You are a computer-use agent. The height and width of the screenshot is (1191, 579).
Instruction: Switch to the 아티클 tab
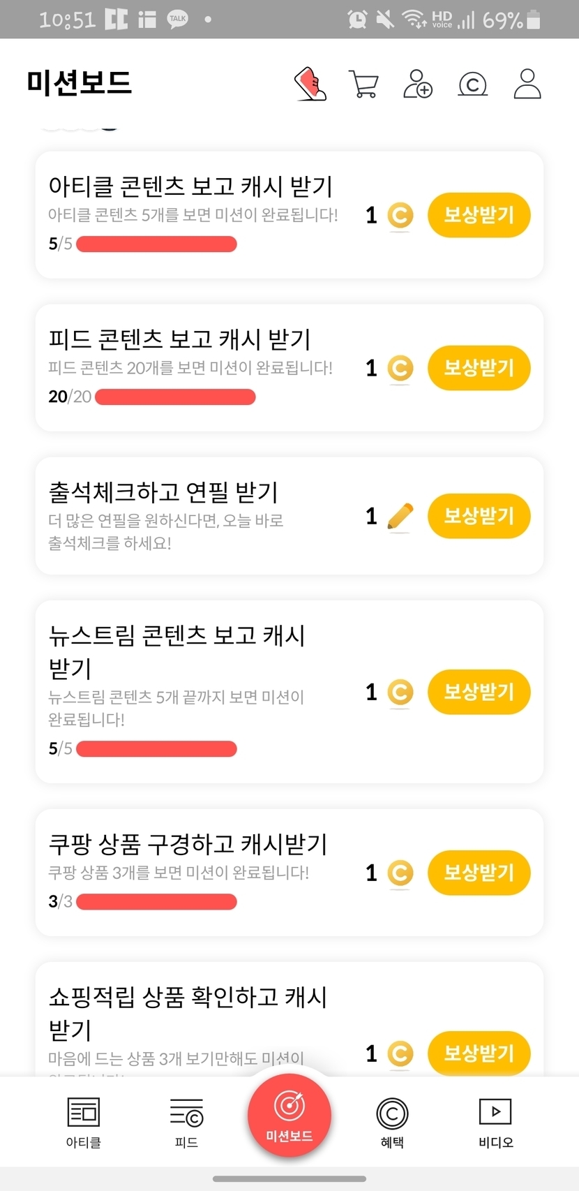tap(84, 1122)
